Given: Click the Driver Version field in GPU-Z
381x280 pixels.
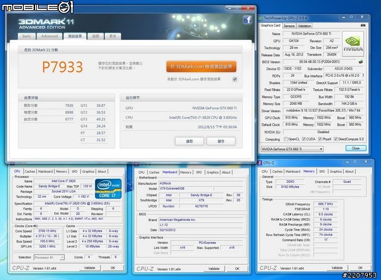Looking at the screenshot, I should coord(323,111).
